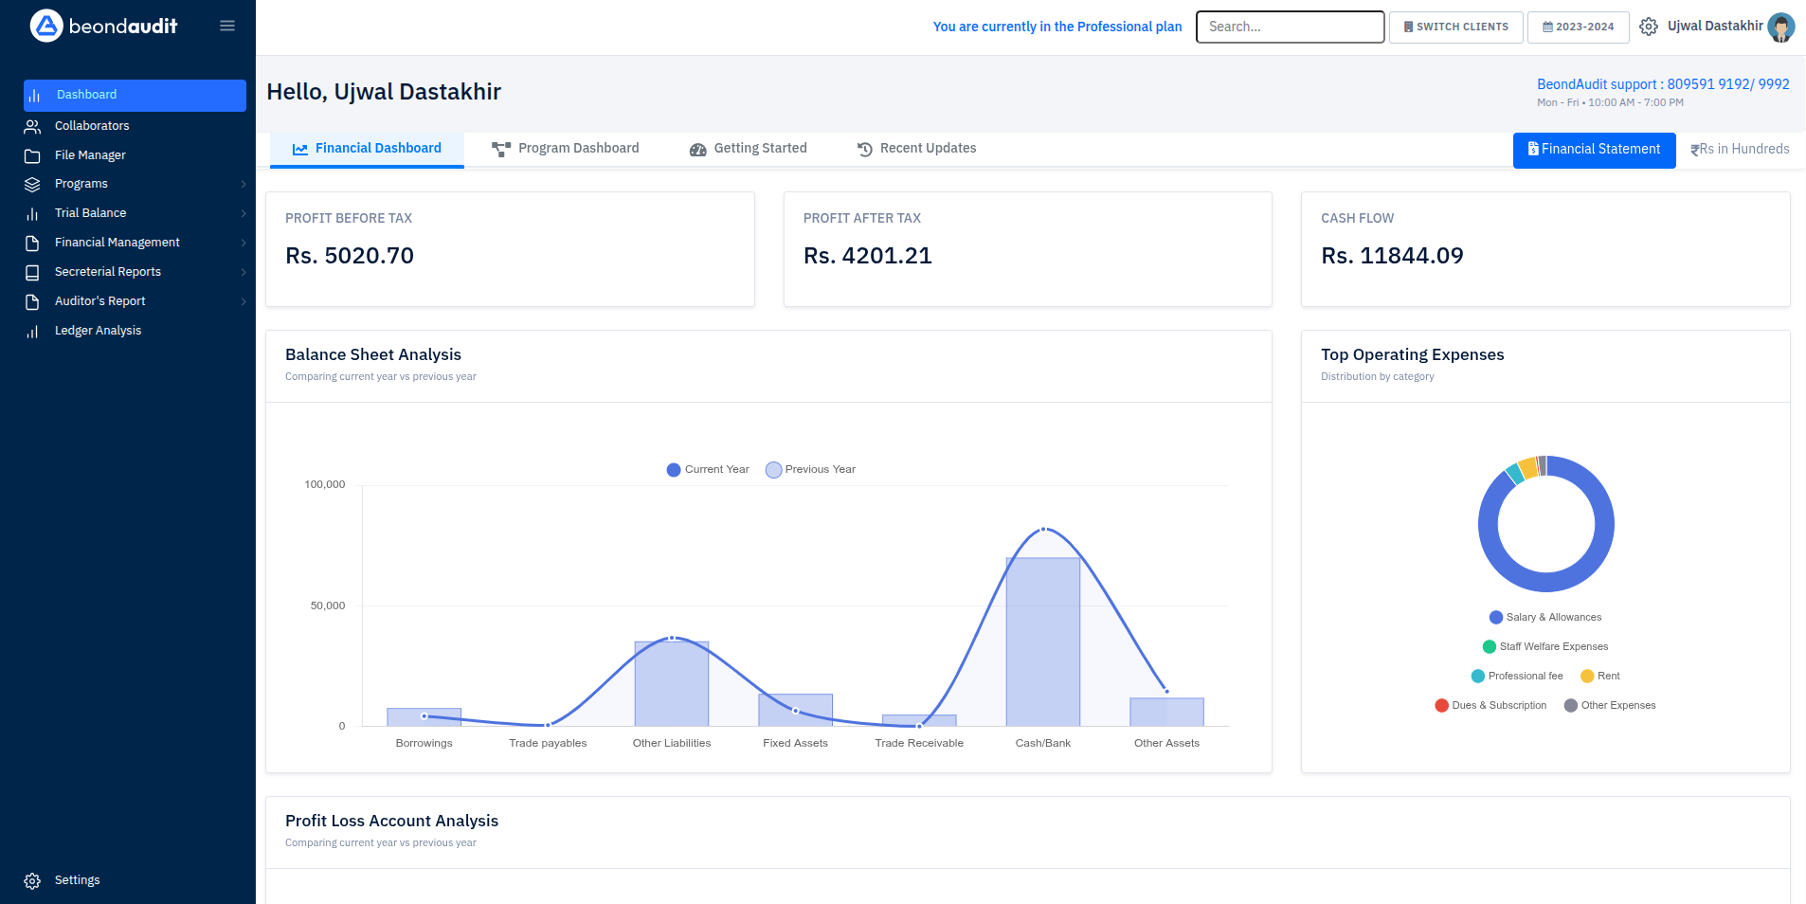Switch to Program Dashboard tab

(x=566, y=149)
